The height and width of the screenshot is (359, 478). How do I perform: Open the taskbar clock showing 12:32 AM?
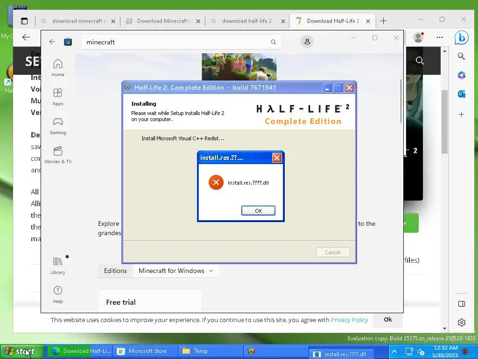pyautogui.click(x=445, y=352)
